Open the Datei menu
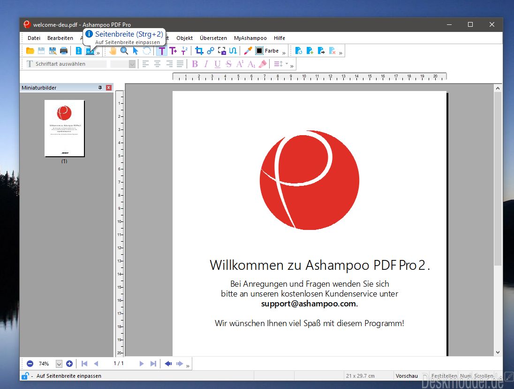 click(34, 38)
